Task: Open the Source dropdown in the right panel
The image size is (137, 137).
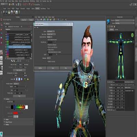Action: click(125, 23)
